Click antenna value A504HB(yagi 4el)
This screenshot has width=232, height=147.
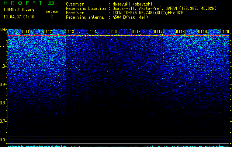tap(130, 17)
